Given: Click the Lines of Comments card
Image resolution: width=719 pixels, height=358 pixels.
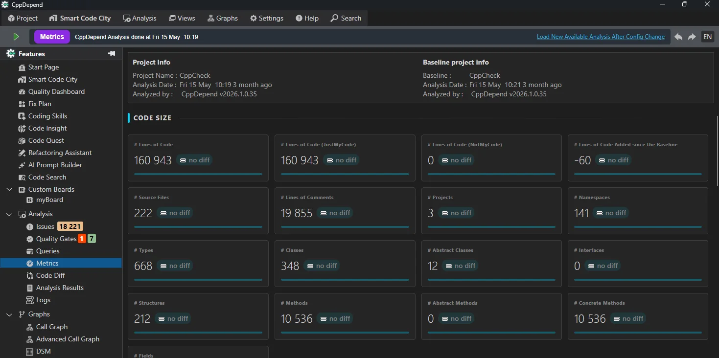Looking at the screenshot, I should pos(345,210).
